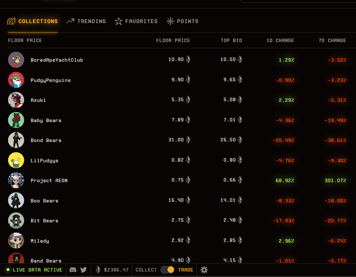Click the ETH icon beside top bid 26.50
Screen dimensions: 356x277
[240, 140]
